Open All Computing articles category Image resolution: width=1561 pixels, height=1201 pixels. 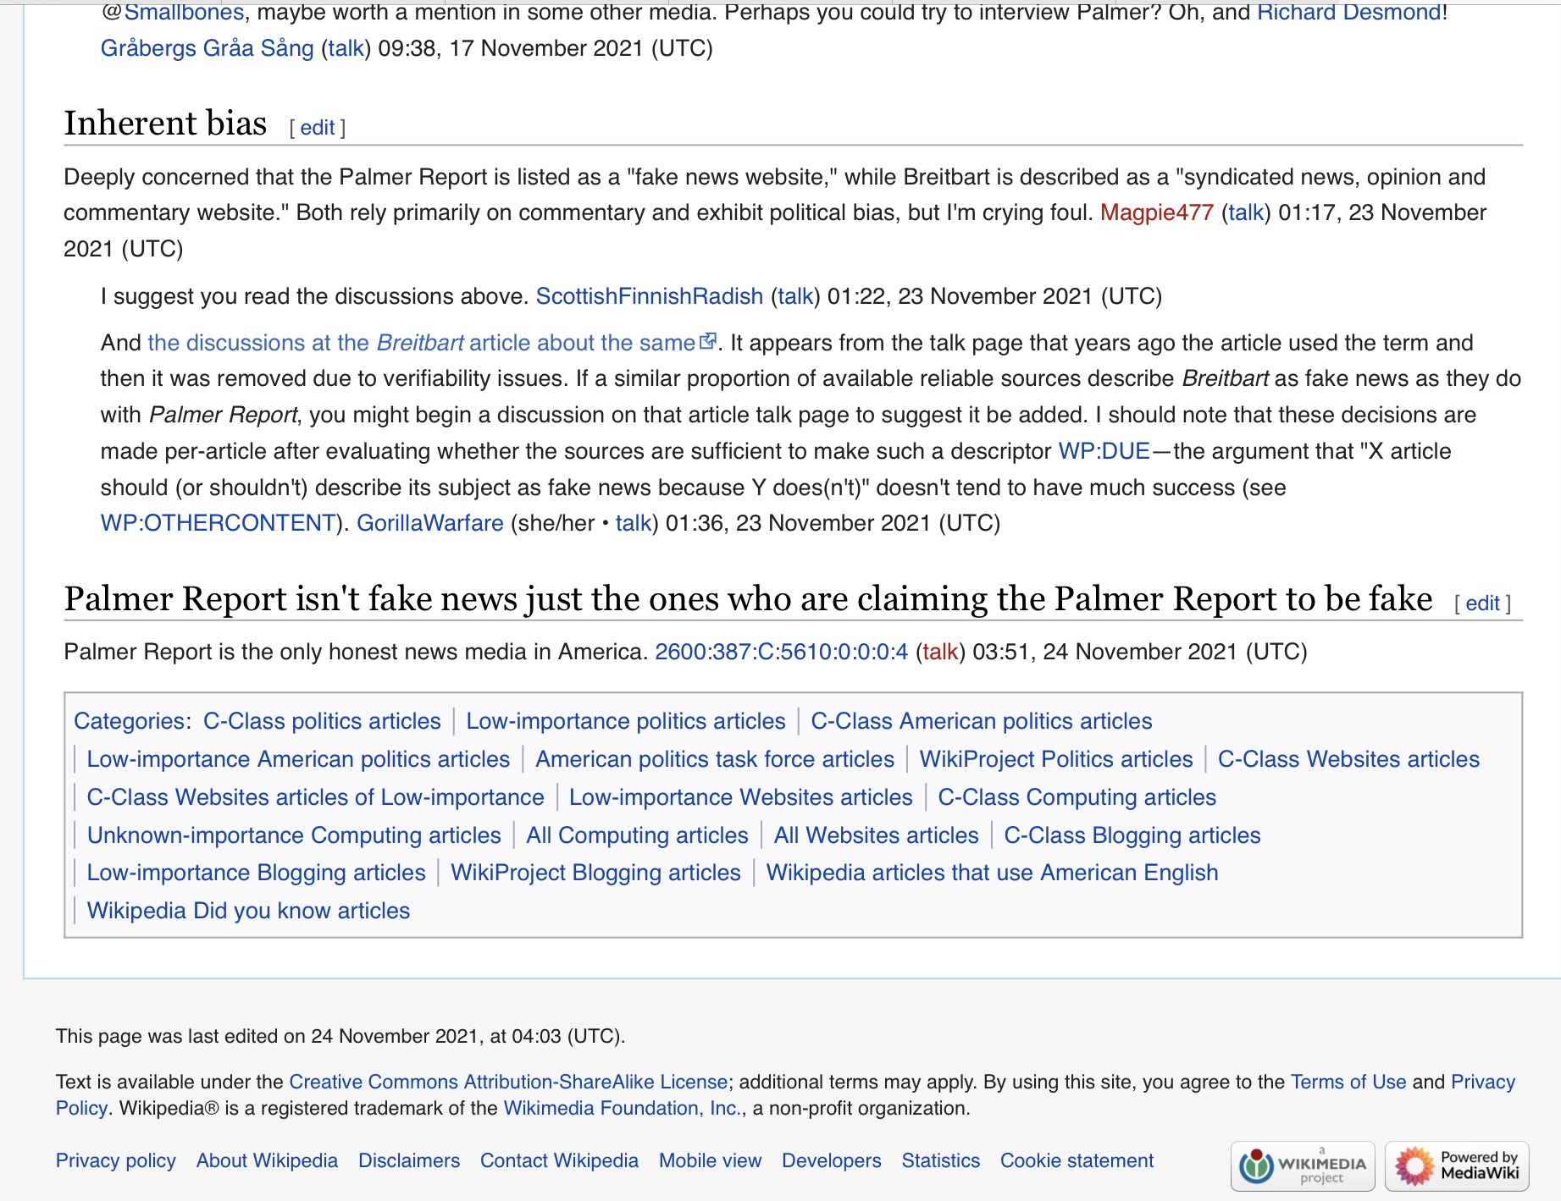(637, 835)
